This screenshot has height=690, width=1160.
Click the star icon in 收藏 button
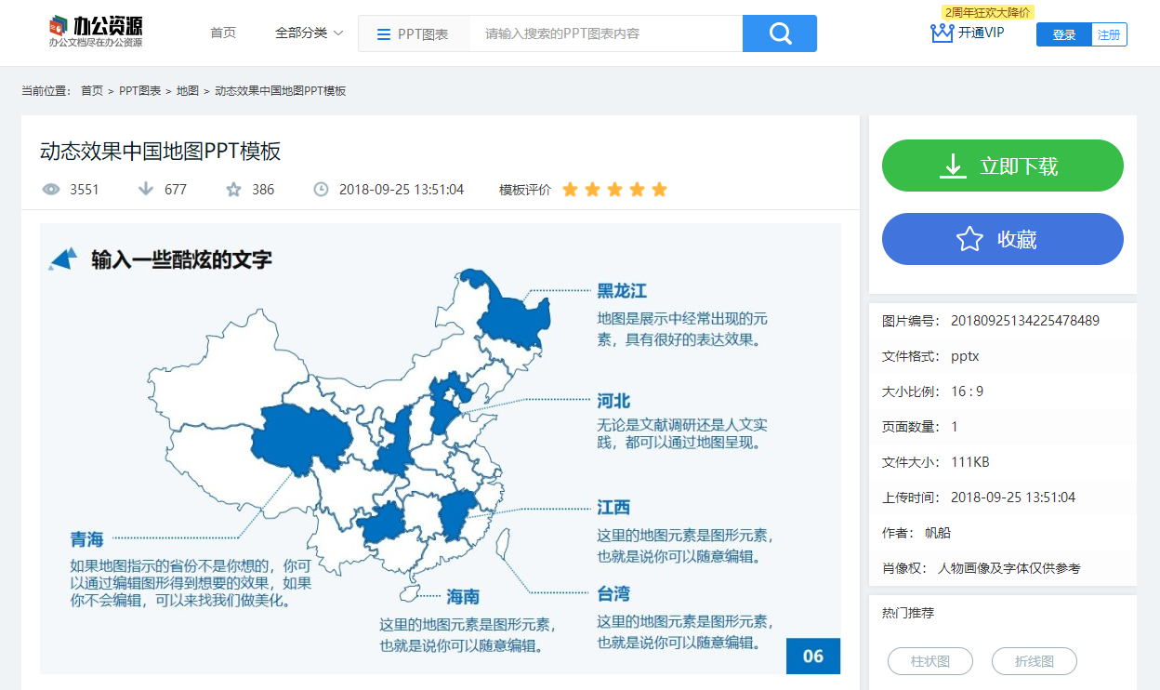[x=969, y=239]
